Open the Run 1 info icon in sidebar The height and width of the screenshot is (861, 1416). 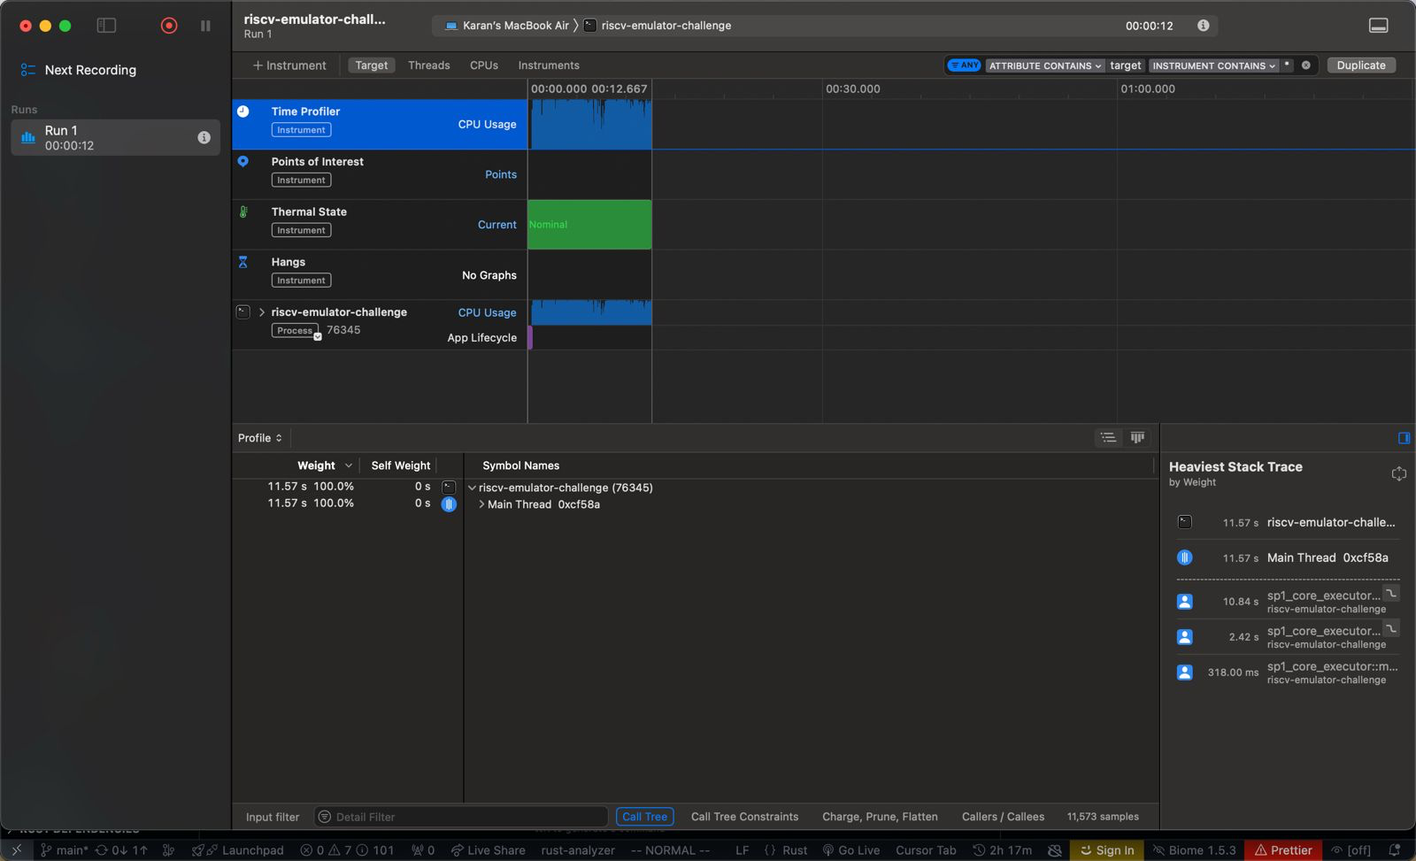(204, 137)
